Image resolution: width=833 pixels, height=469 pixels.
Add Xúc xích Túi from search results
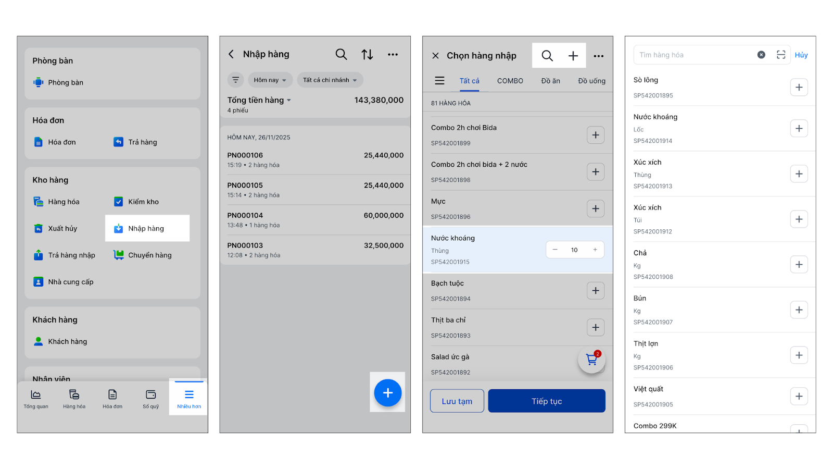tap(799, 219)
